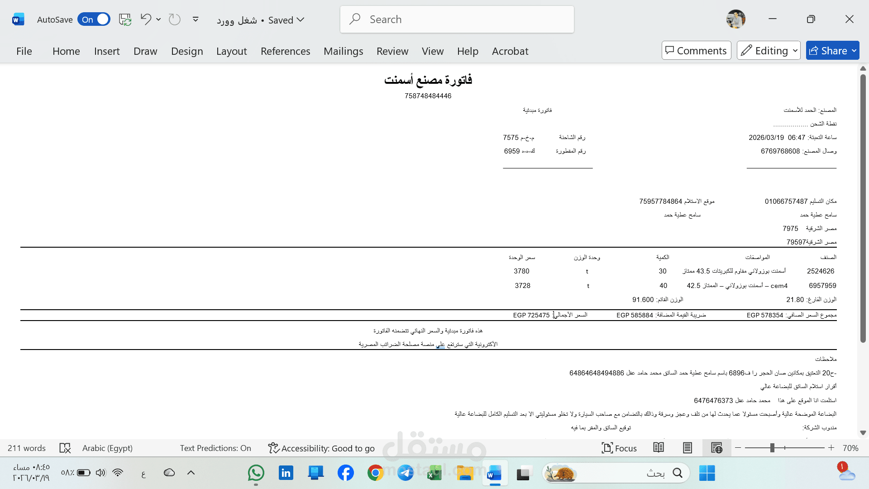Open the Comments panel

696,50
